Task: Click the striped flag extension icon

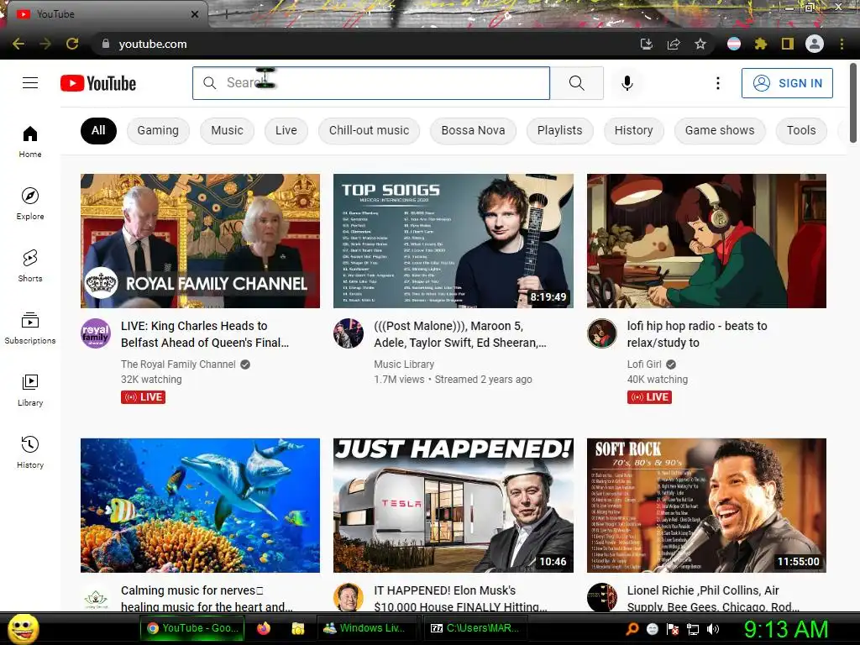Action: click(734, 44)
